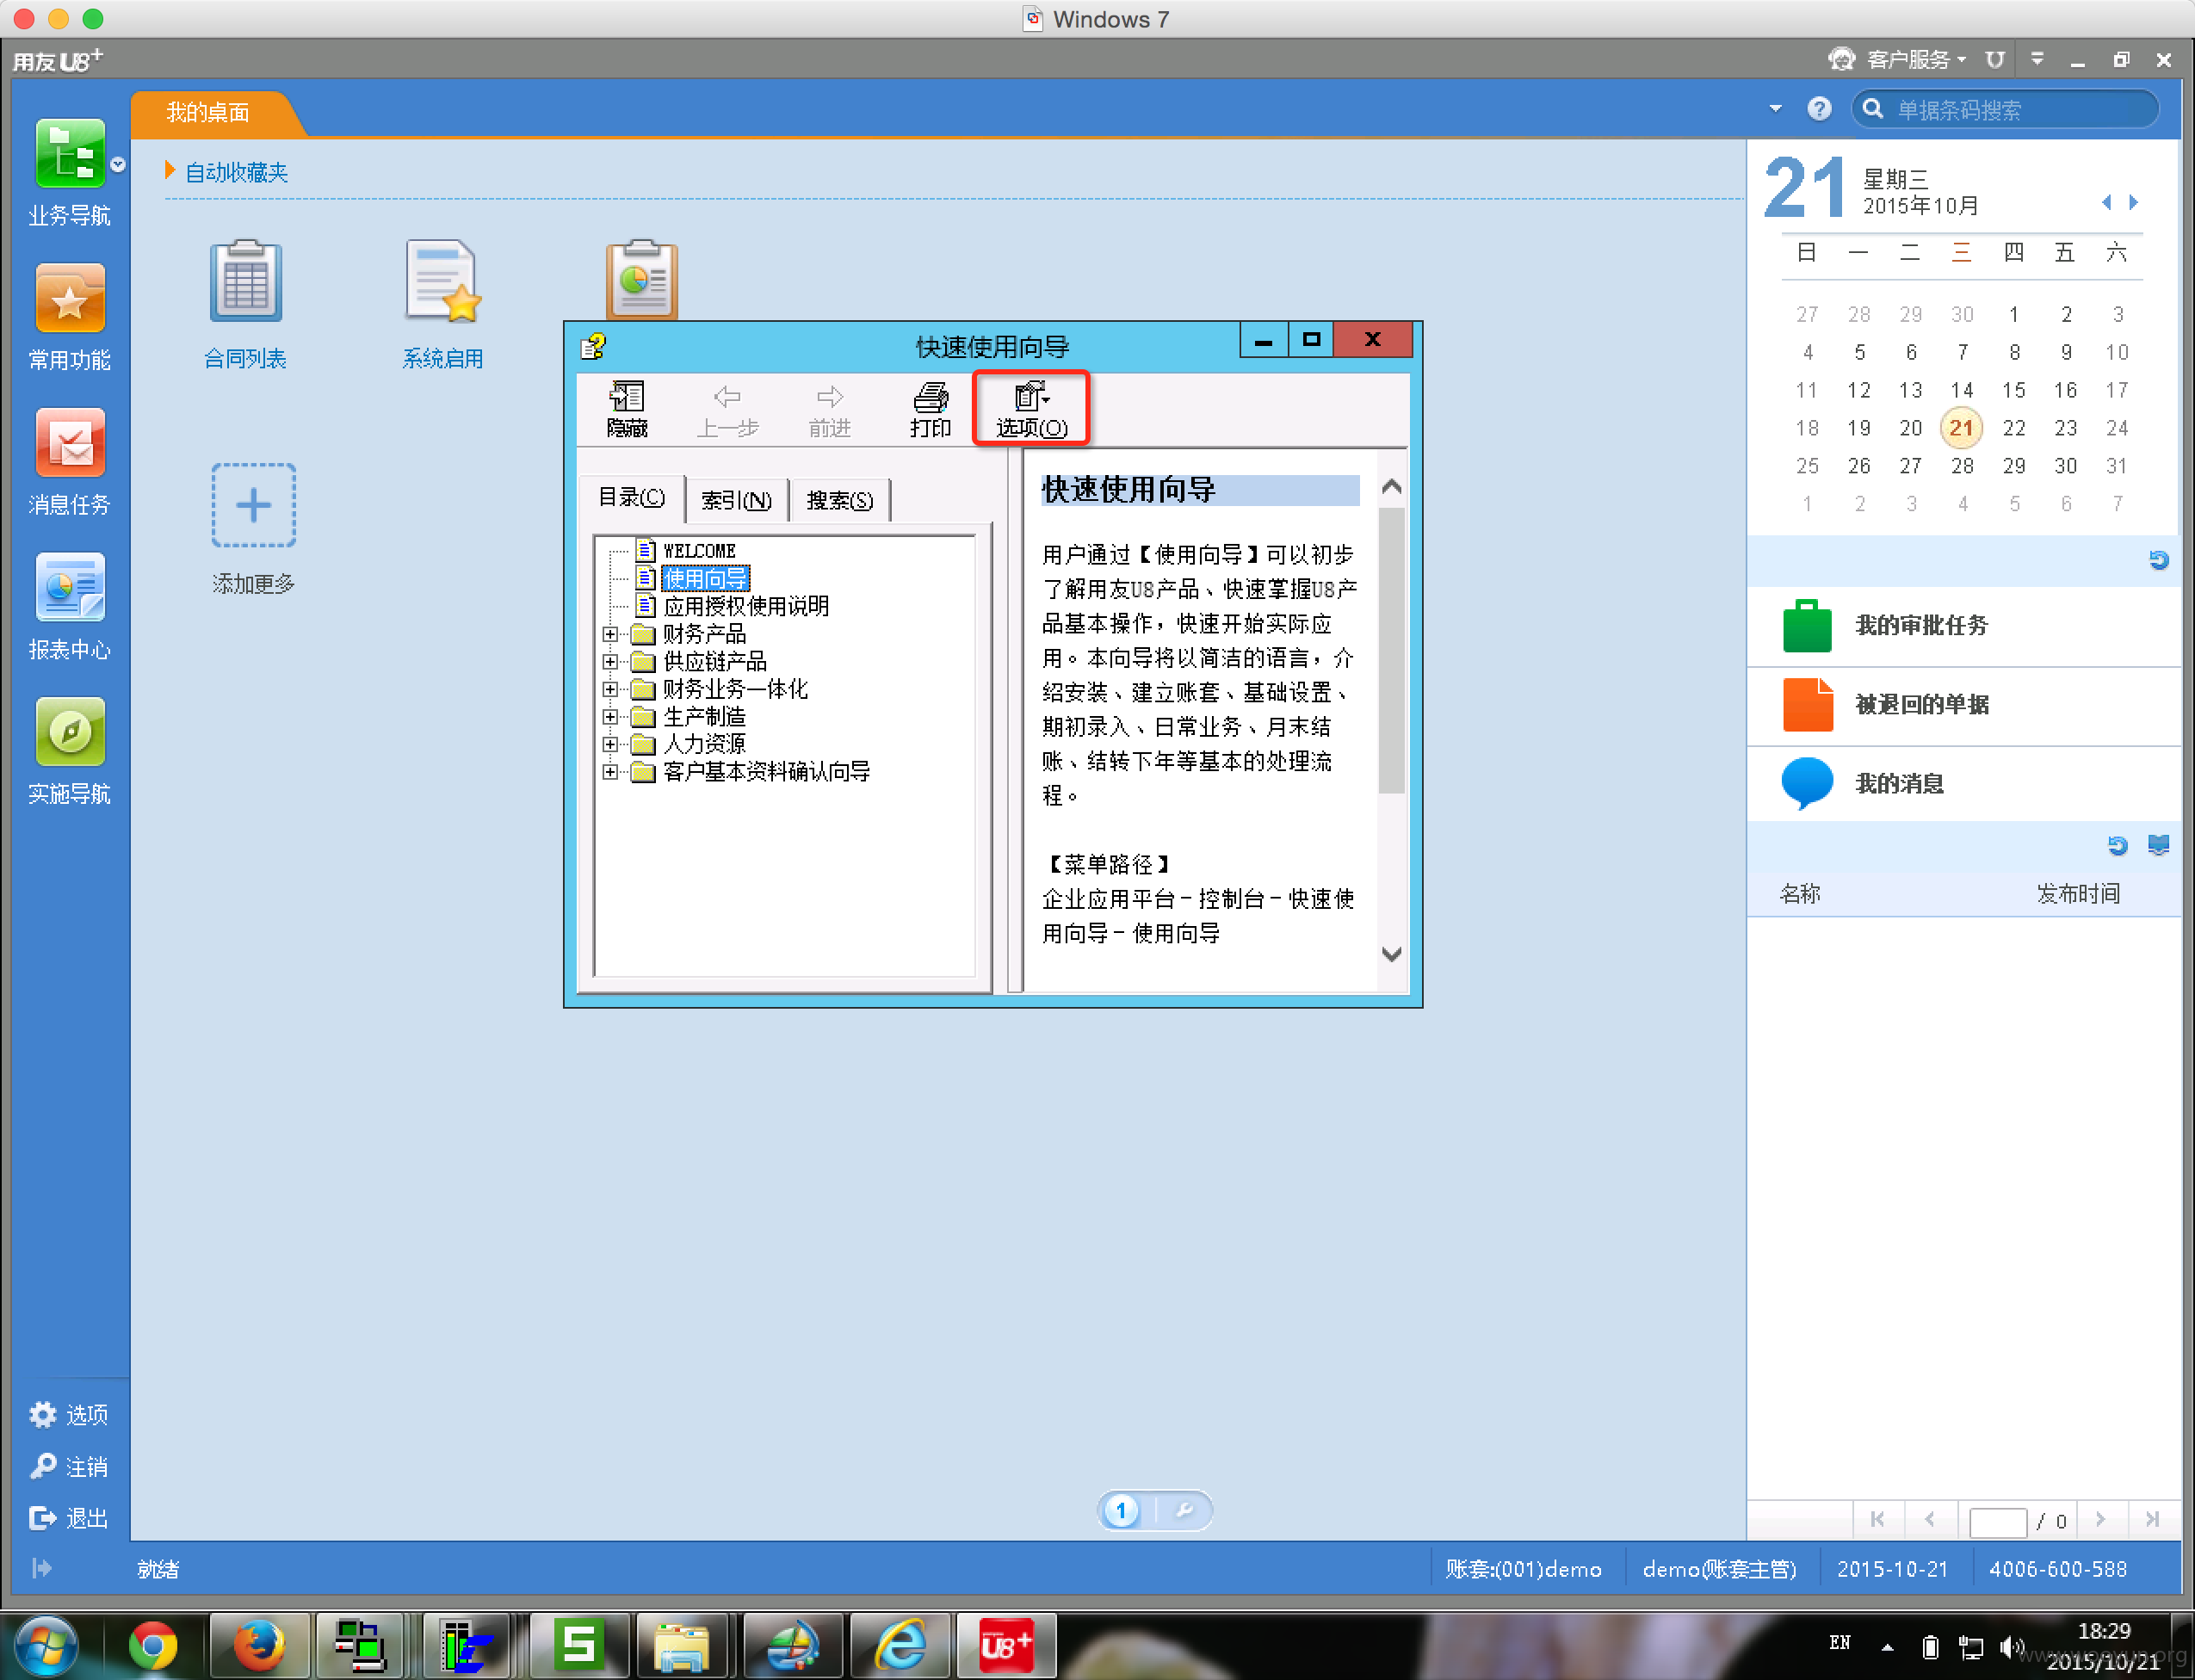Expand the 生产制造 tree folder
Screen dimensions: 2195x1680
tap(610, 716)
